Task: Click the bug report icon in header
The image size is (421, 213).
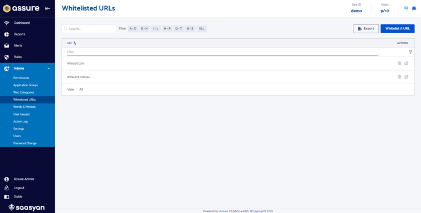Action: click(x=414, y=9)
